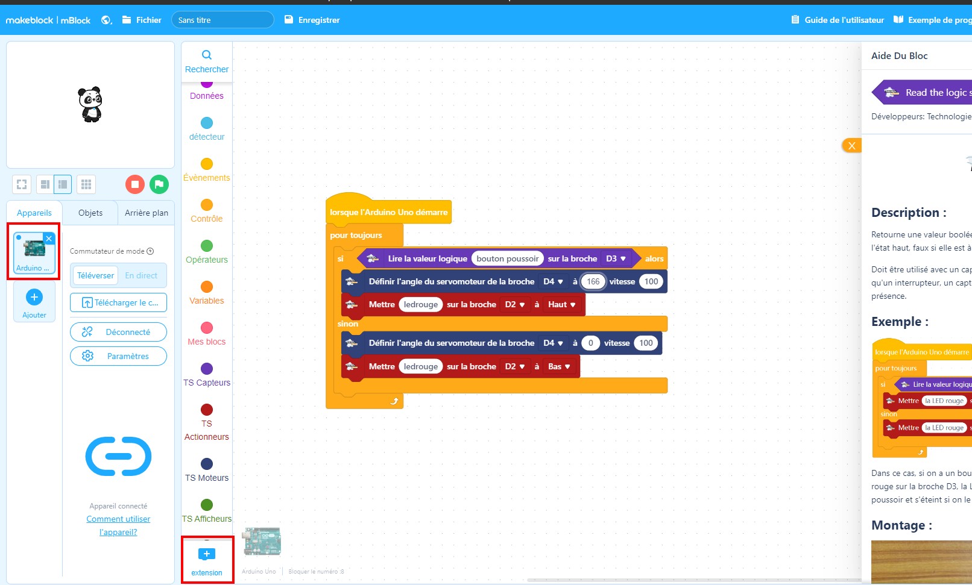Open the Haut level dropdown
This screenshot has width=972, height=585.
[x=562, y=304]
